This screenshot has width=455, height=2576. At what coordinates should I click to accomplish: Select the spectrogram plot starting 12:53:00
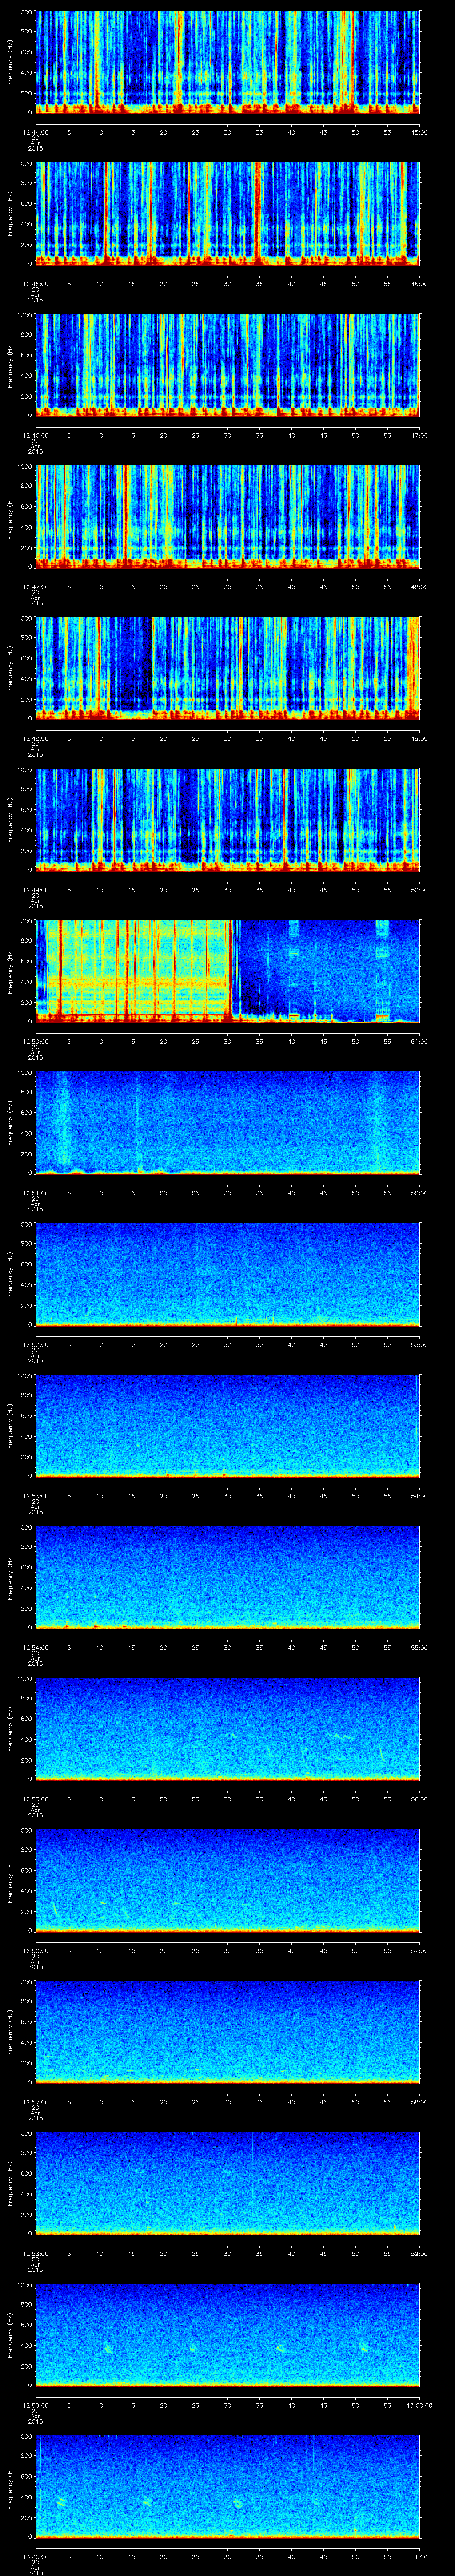pyautogui.click(x=227, y=1425)
